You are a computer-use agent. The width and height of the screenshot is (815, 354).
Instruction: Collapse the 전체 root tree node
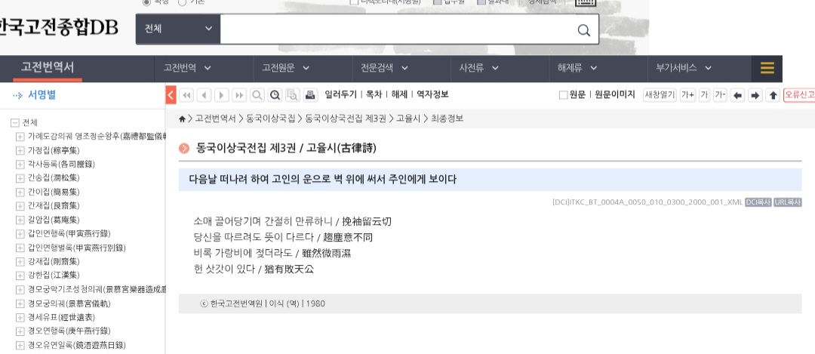coord(15,123)
